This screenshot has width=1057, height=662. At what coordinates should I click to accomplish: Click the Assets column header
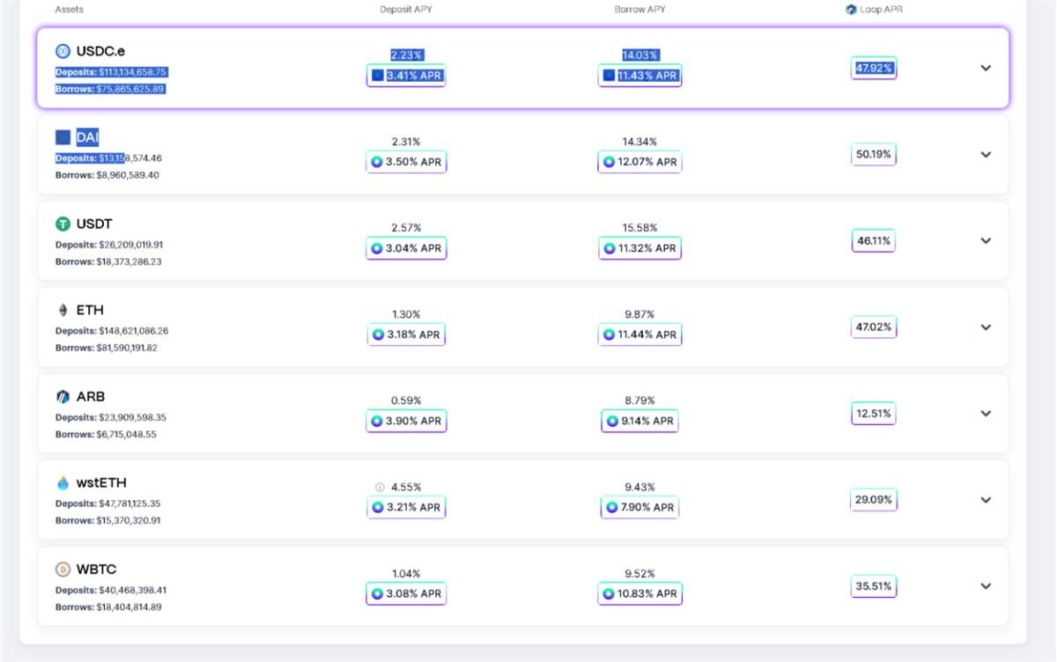click(70, 10)
